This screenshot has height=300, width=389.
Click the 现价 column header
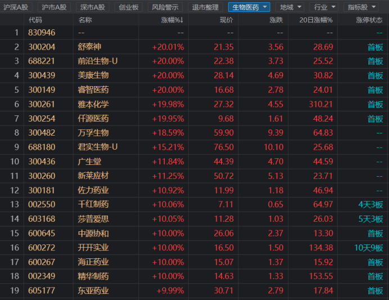226,20
